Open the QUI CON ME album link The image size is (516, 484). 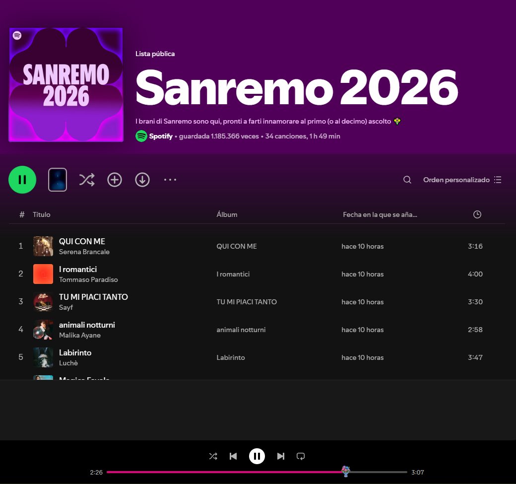coord(237,246)
